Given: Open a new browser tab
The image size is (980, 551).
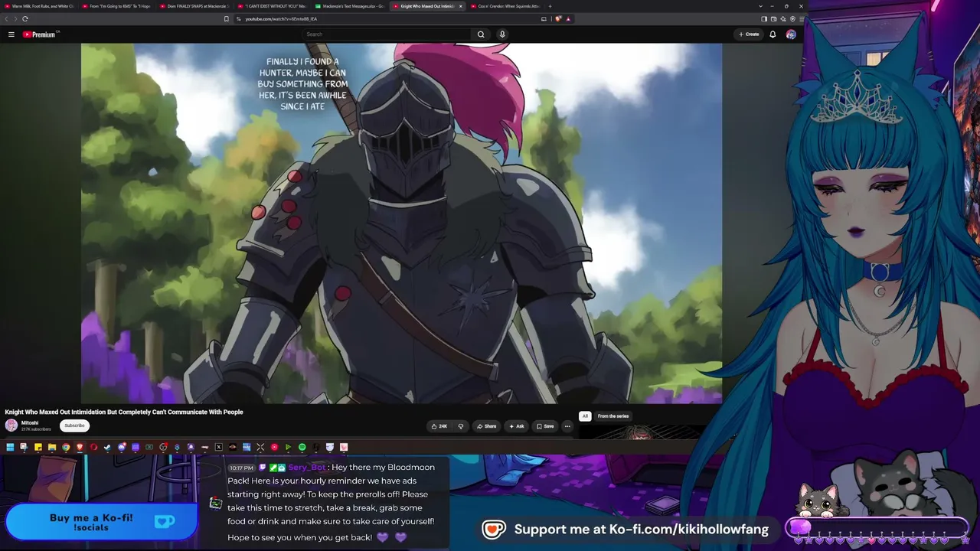Looking at the screenshot, I should (550, 6).
